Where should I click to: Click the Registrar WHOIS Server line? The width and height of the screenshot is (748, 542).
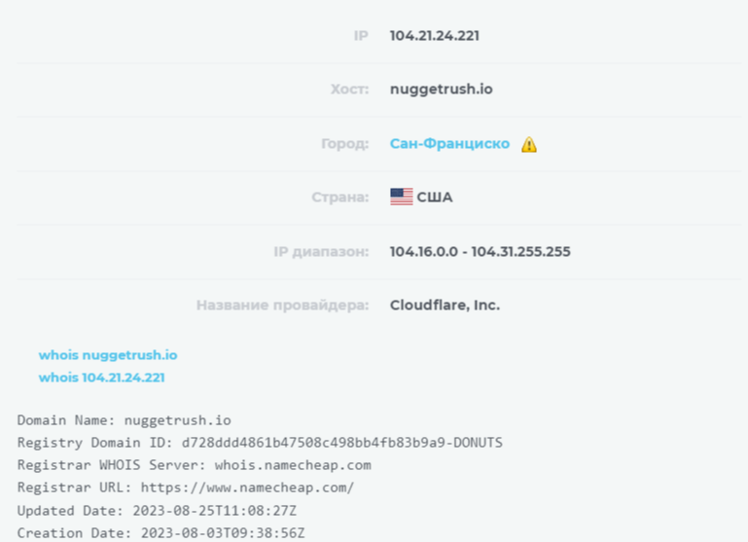pos(194,465)
